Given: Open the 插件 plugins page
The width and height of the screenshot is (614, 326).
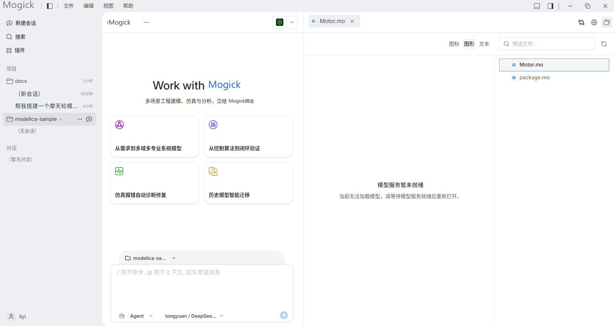Looking at the screenshot, I should [x=16, y=50].
